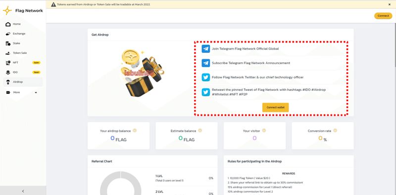396x195 pixels.
Task: Click the referral donut chart
Action: pos(120,183)
